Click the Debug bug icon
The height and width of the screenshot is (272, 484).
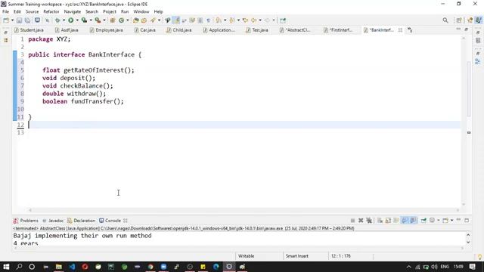57,20
